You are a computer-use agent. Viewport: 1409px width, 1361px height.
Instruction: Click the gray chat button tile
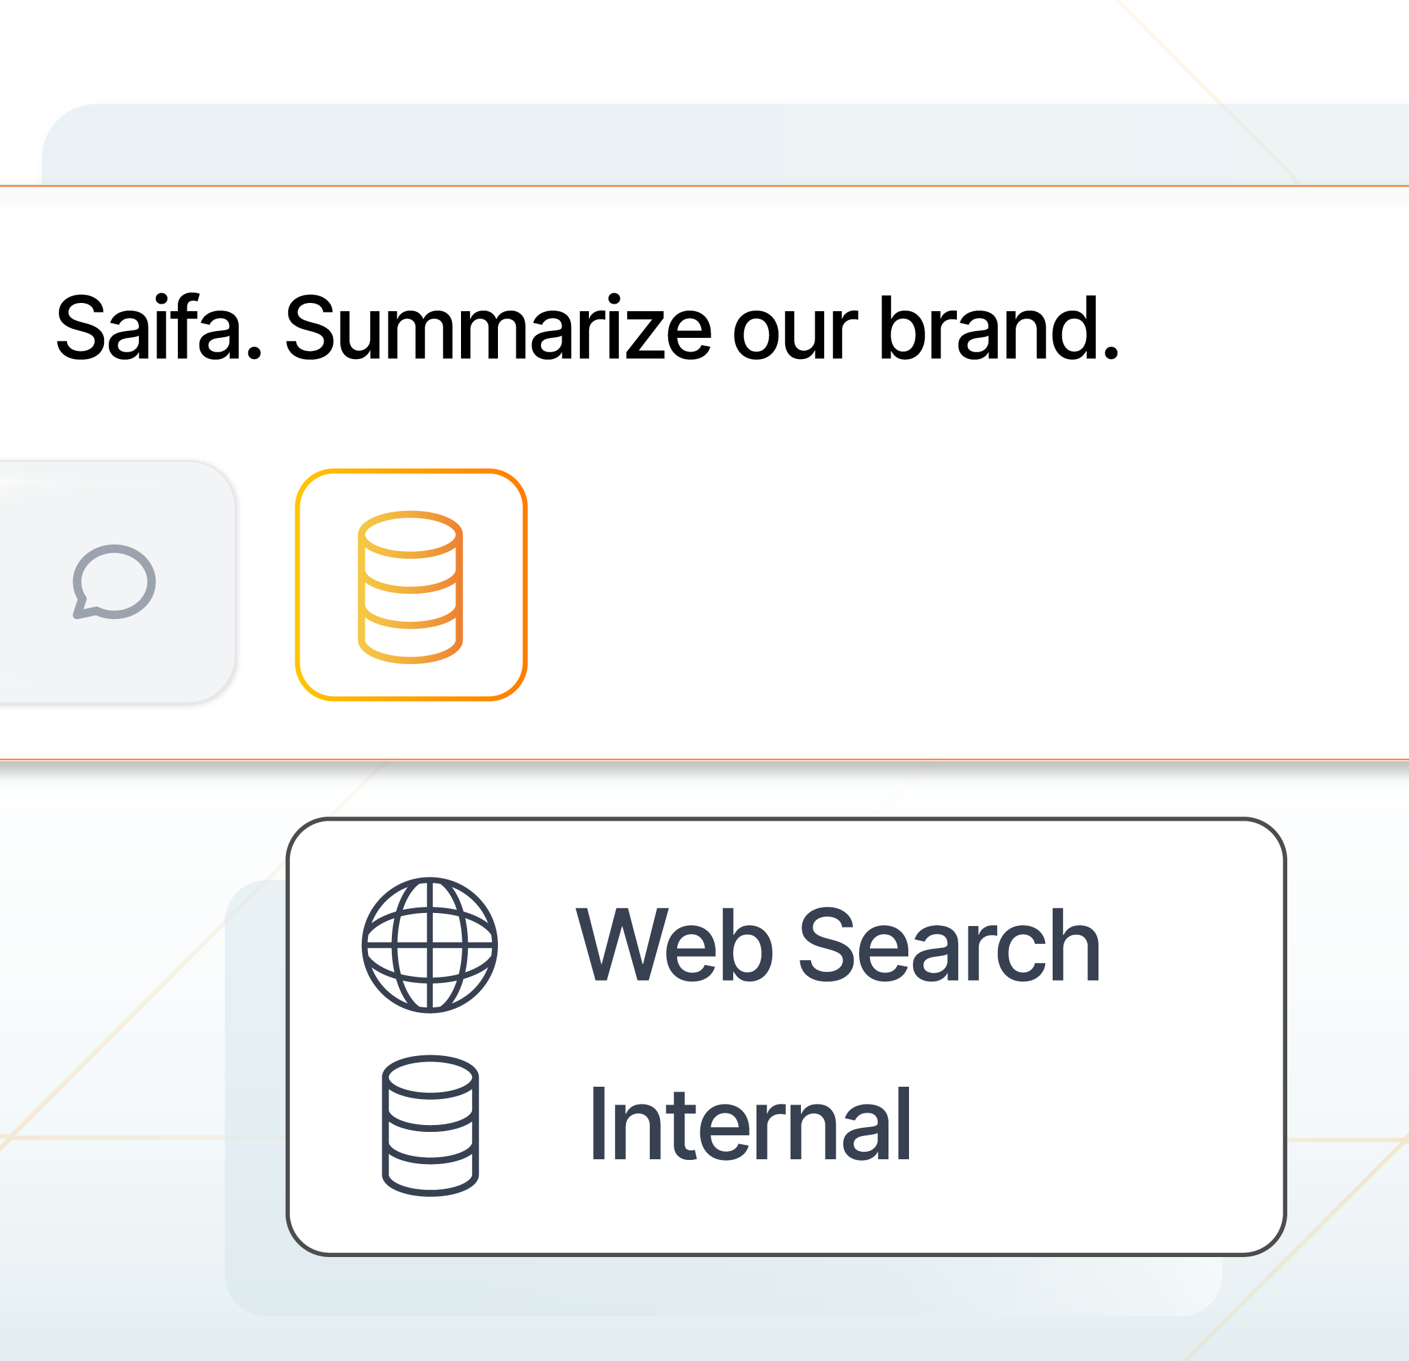tap(114, 583)
